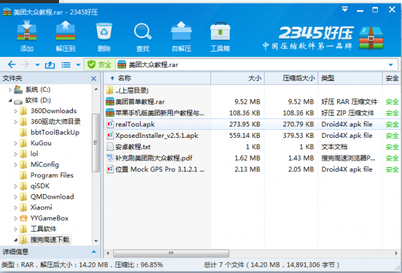Screen dimensions: 402x273
Task: Click 好压 ZIP 压缩文件 type cell
Action: click(x=348, y=113)
